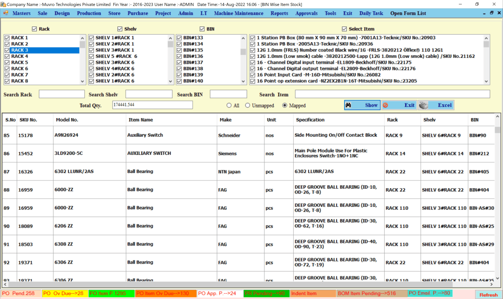Uncheck RACK 1 in rack list

(x=7, y=38)
